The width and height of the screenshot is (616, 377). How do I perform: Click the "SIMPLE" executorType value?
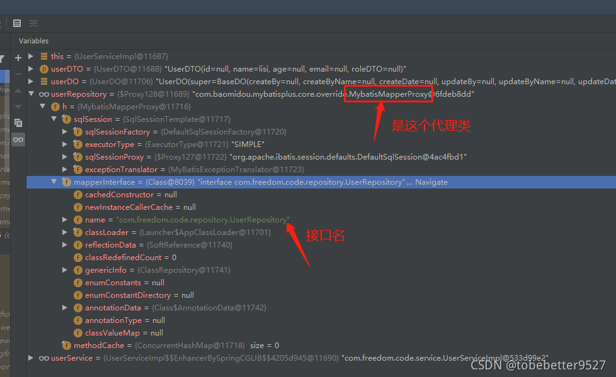(x=248, y=145)
